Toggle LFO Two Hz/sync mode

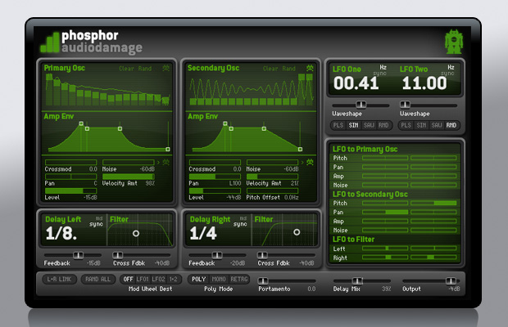click(448, 70)
